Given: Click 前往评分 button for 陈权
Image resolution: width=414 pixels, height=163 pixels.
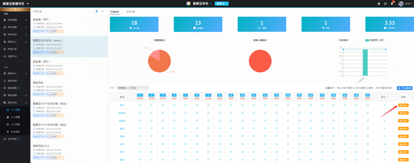Looking at the screenshot, I should [x=403, y=105].
